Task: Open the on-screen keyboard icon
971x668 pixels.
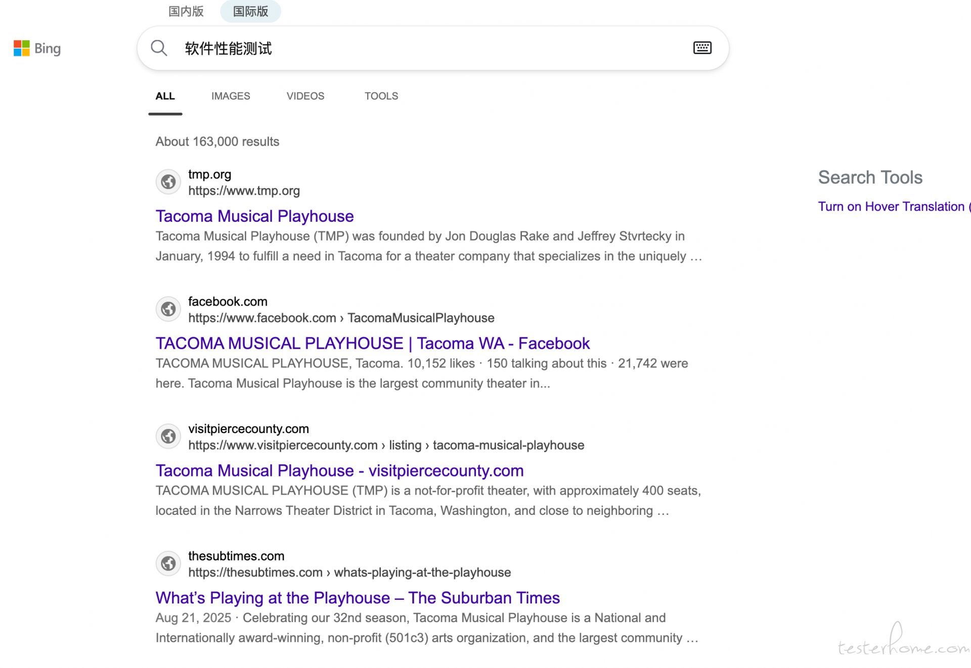Action: (702, 48)
